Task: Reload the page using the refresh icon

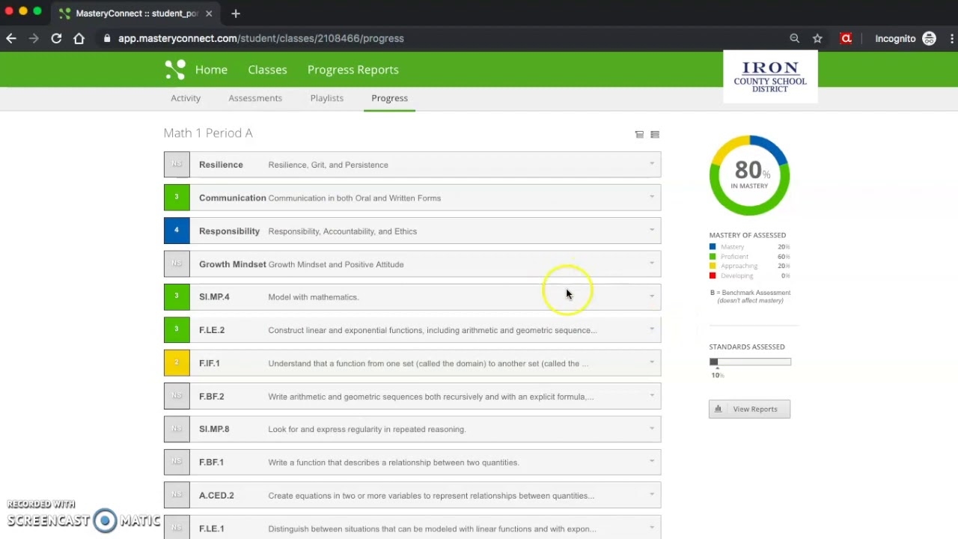Action: point(56,38)
